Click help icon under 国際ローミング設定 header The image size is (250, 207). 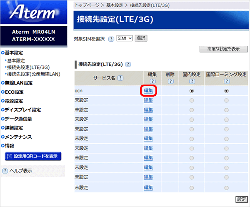coord(226,81)
